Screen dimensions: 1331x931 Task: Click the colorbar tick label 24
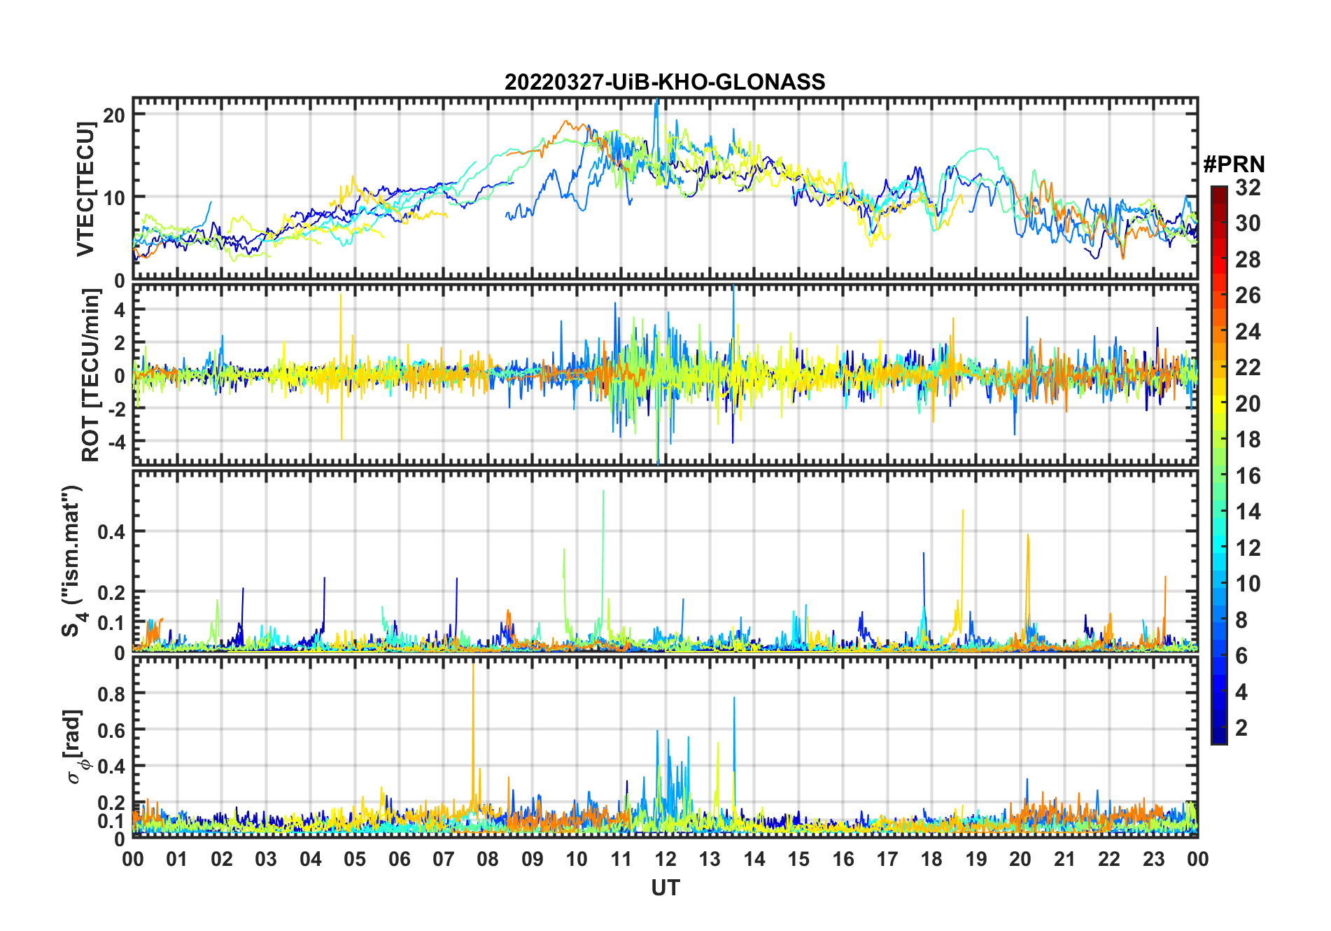(1248, 331)
